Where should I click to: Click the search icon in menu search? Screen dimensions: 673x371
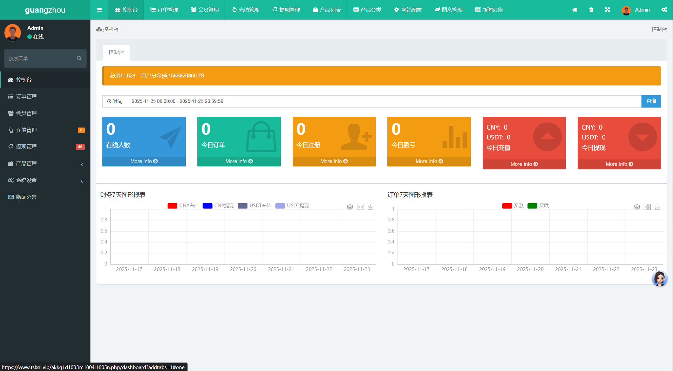click(79, 59)
